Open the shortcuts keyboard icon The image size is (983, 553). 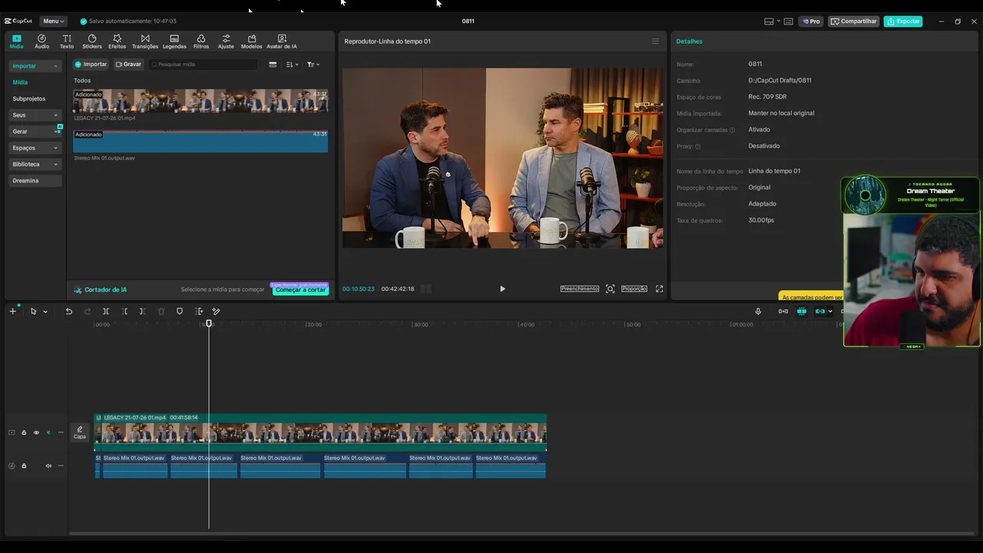(x=789, y=22)
